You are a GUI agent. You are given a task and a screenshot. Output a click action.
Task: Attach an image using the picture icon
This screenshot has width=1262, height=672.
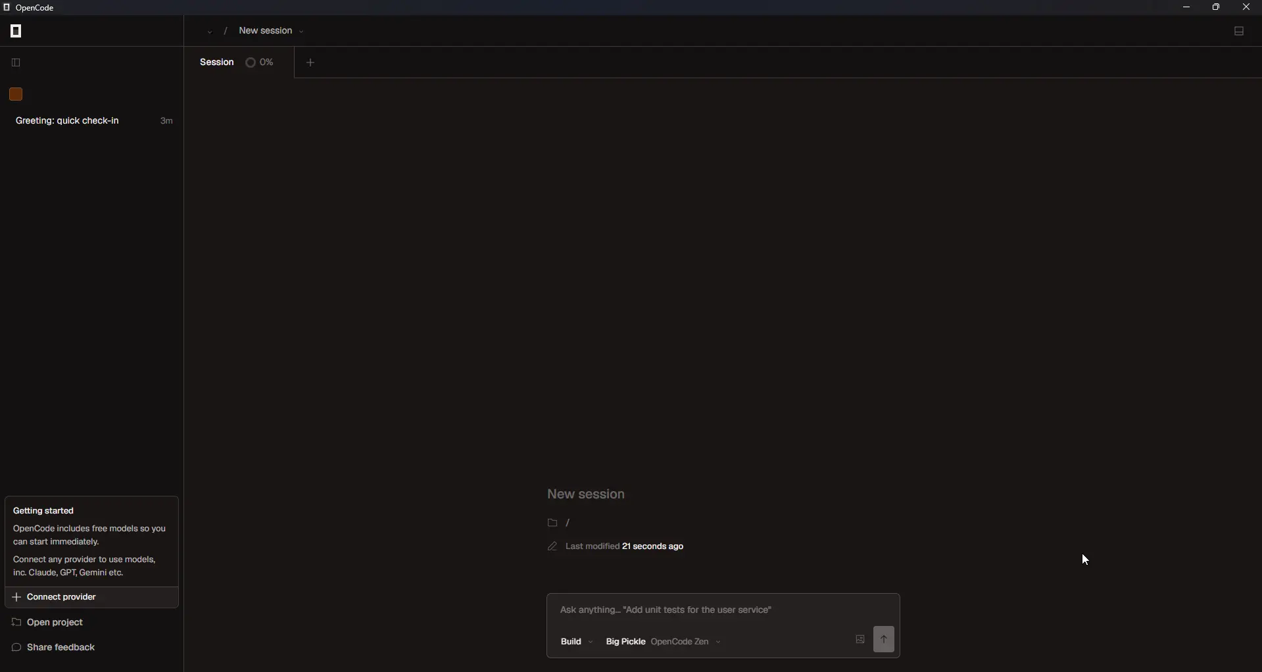click(x=860, y=640)
